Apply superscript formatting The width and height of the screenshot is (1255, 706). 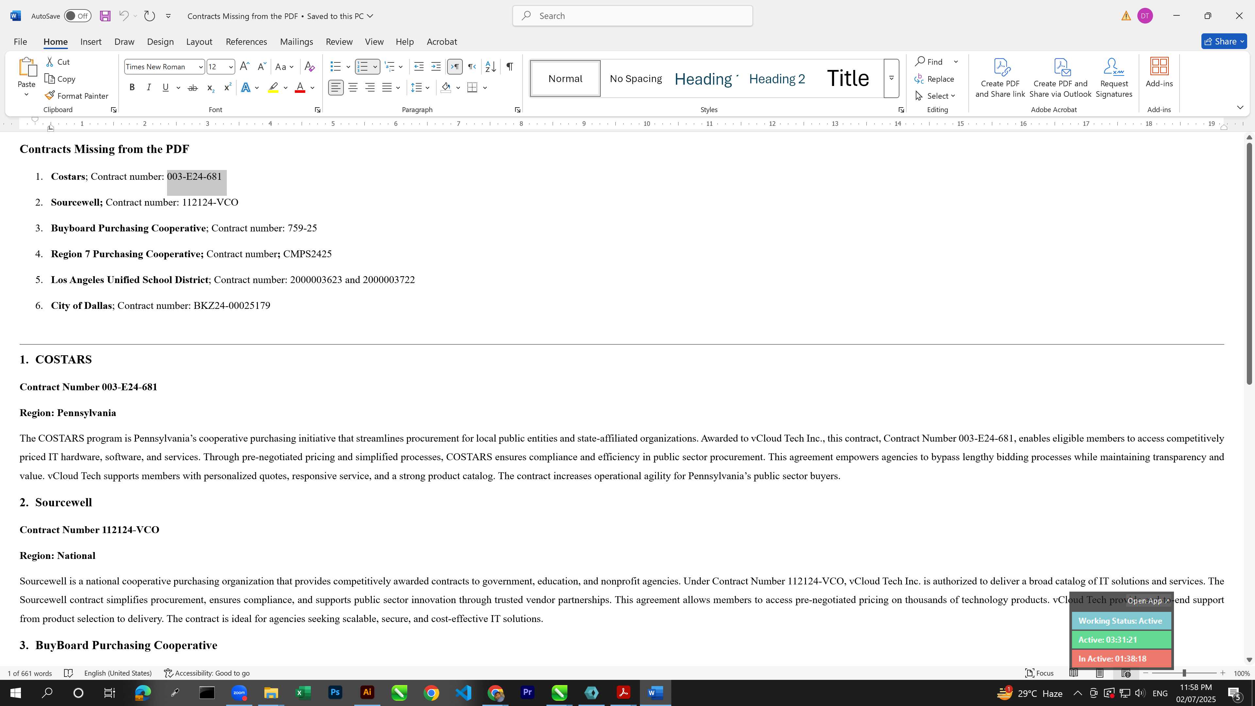pyautogui.click(x=227, y=88)
